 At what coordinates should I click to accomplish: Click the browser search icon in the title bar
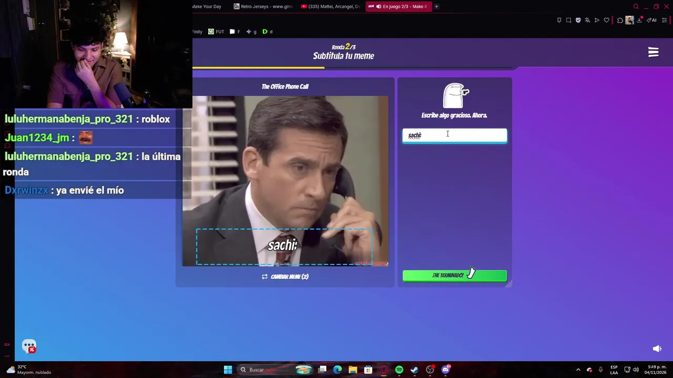tap(636, 6)
